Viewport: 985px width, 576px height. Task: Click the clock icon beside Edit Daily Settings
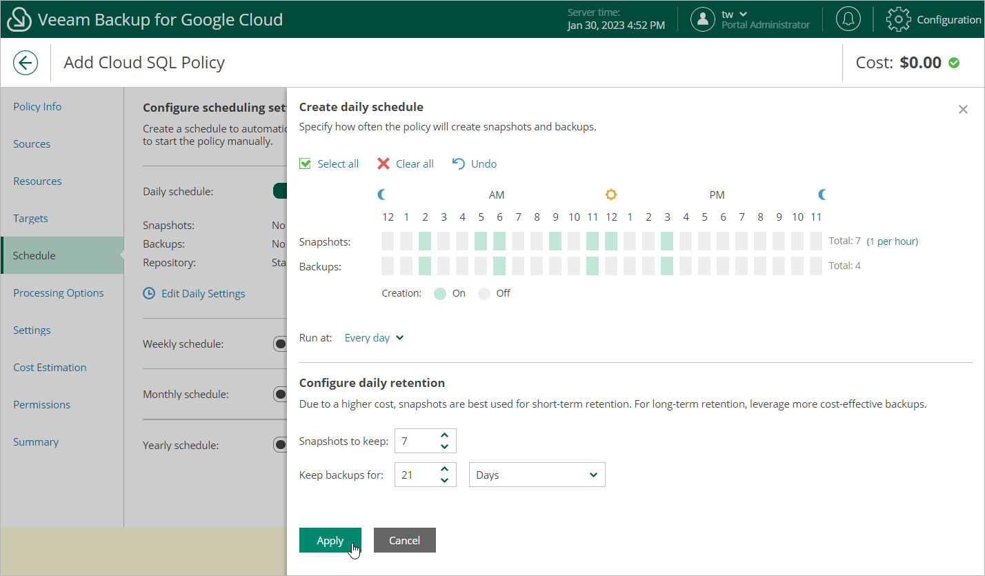pos(149,293)
